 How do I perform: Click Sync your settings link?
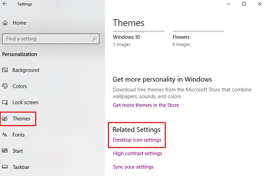(133, 167)
